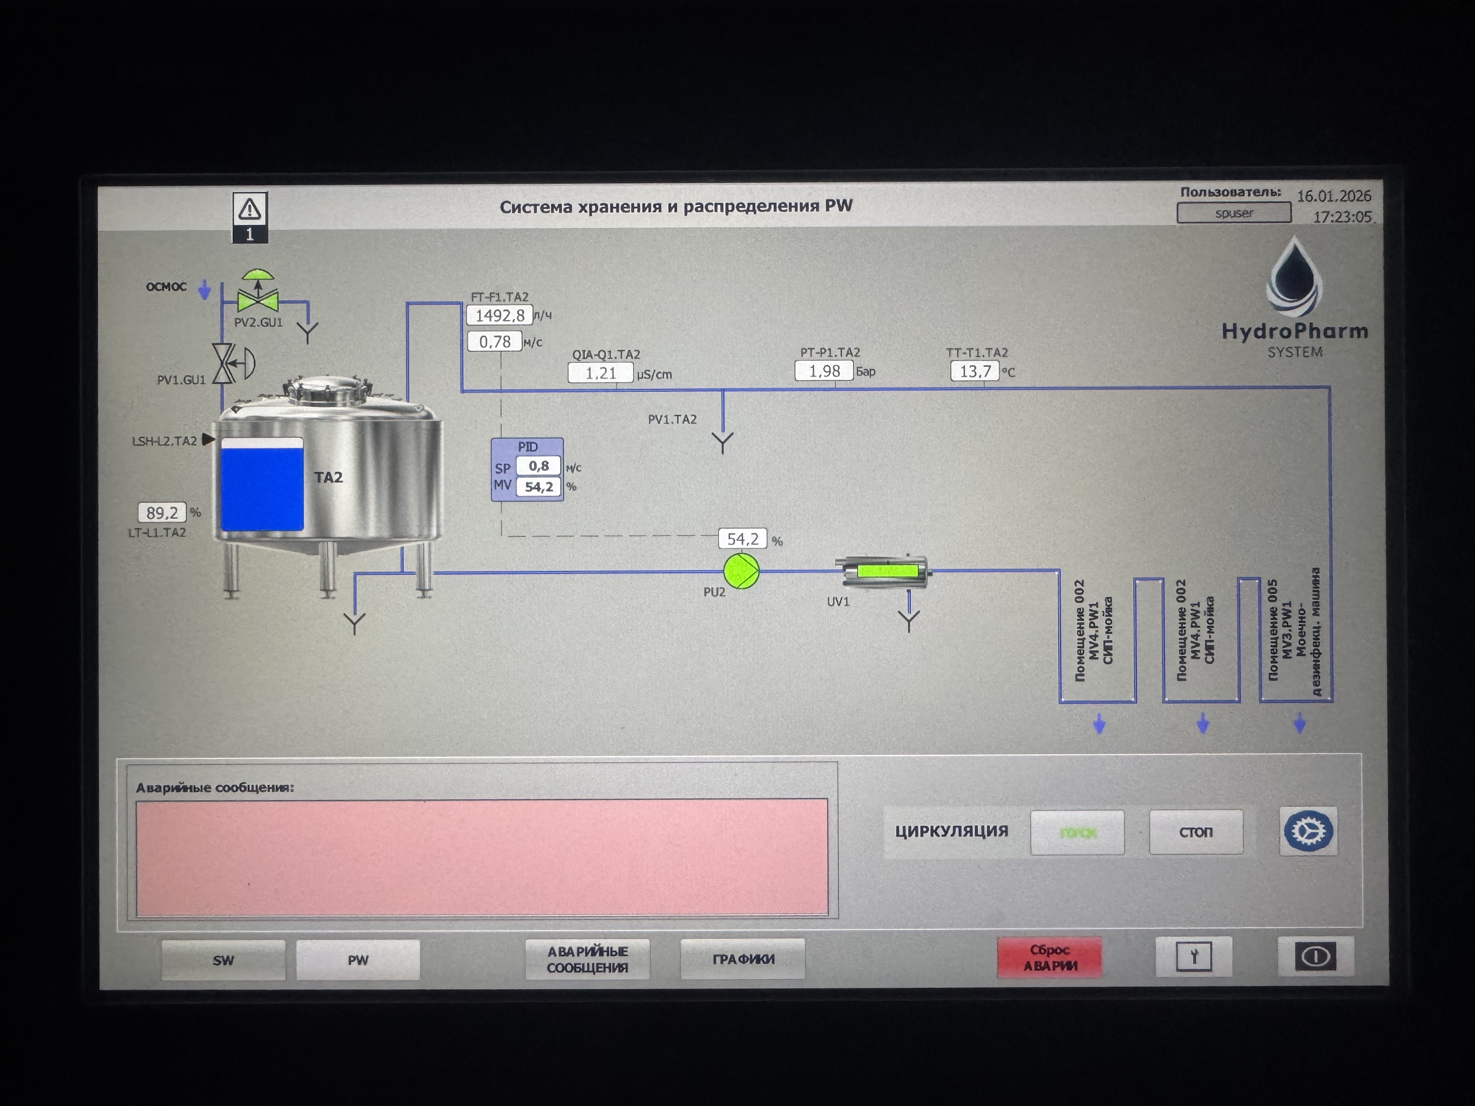Click the spuser user field
Screen dimensions: 1475x1106
click(1234, 212)
